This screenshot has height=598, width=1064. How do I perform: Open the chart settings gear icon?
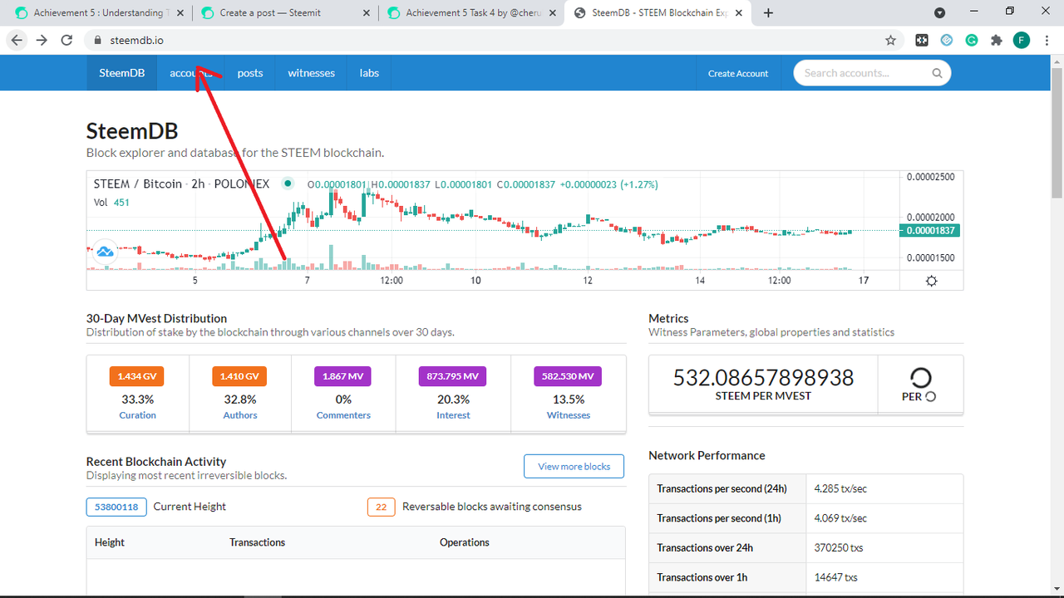tap(931, 281)
